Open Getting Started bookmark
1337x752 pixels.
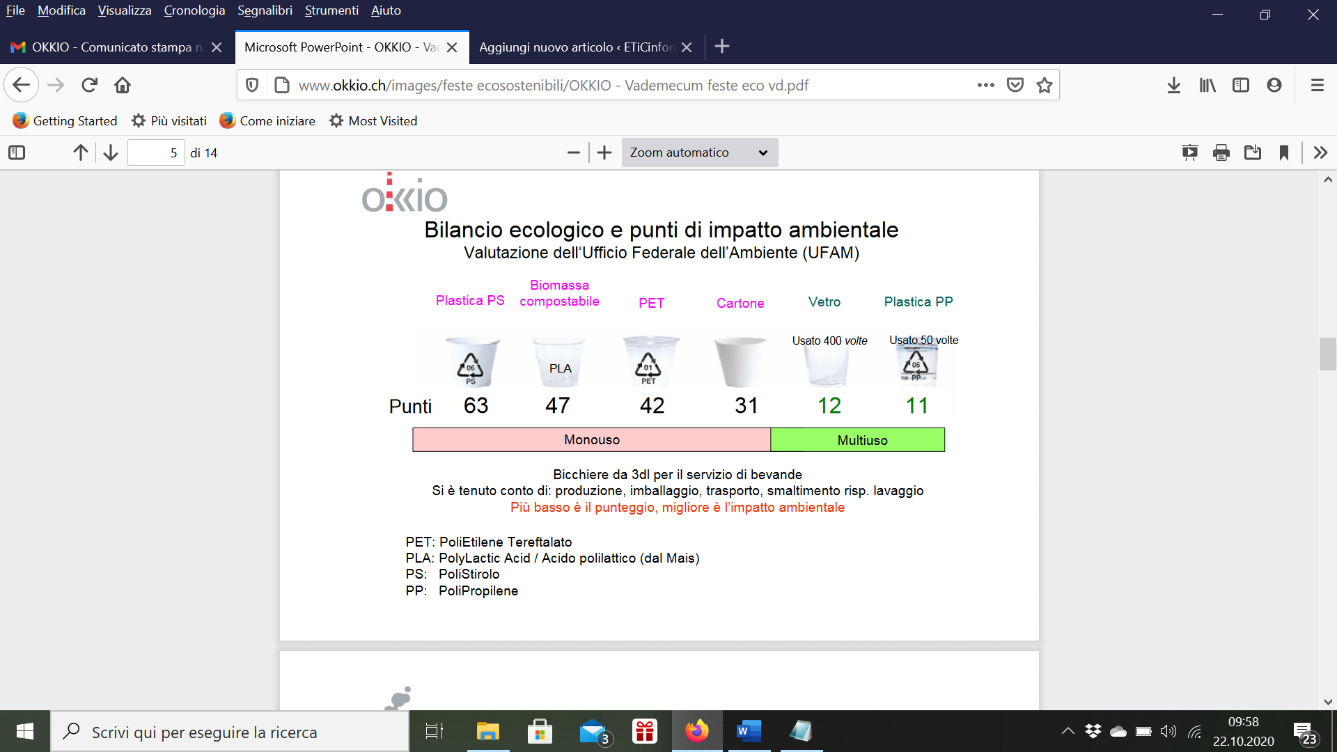click(65, 120)
